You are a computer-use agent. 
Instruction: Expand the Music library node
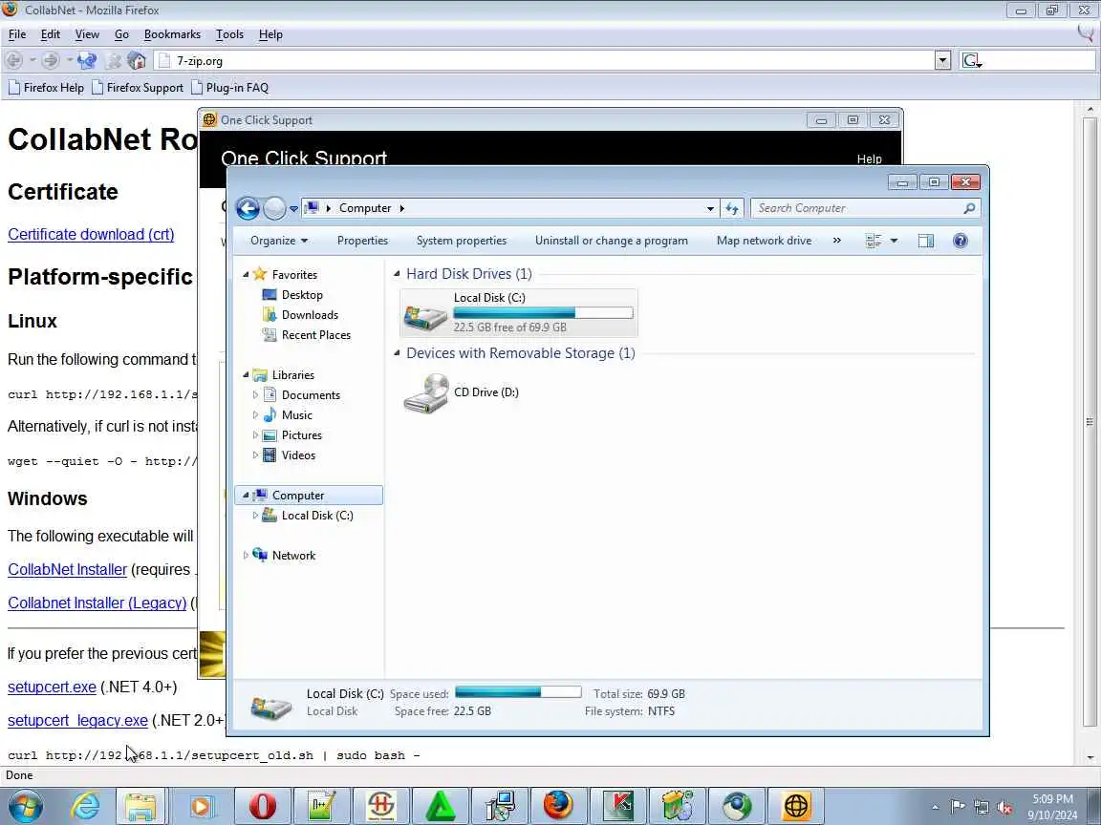255,415
